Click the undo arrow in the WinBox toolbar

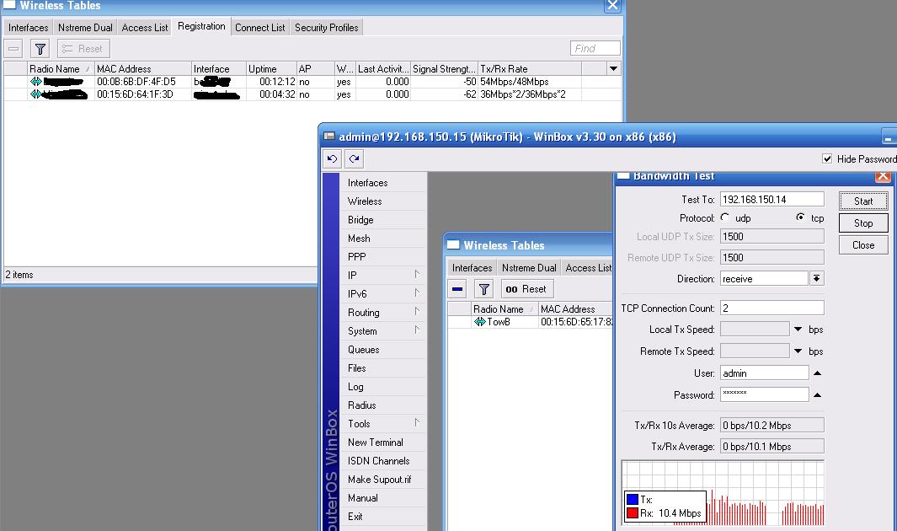pyautogui.click(x=333, y=159)
